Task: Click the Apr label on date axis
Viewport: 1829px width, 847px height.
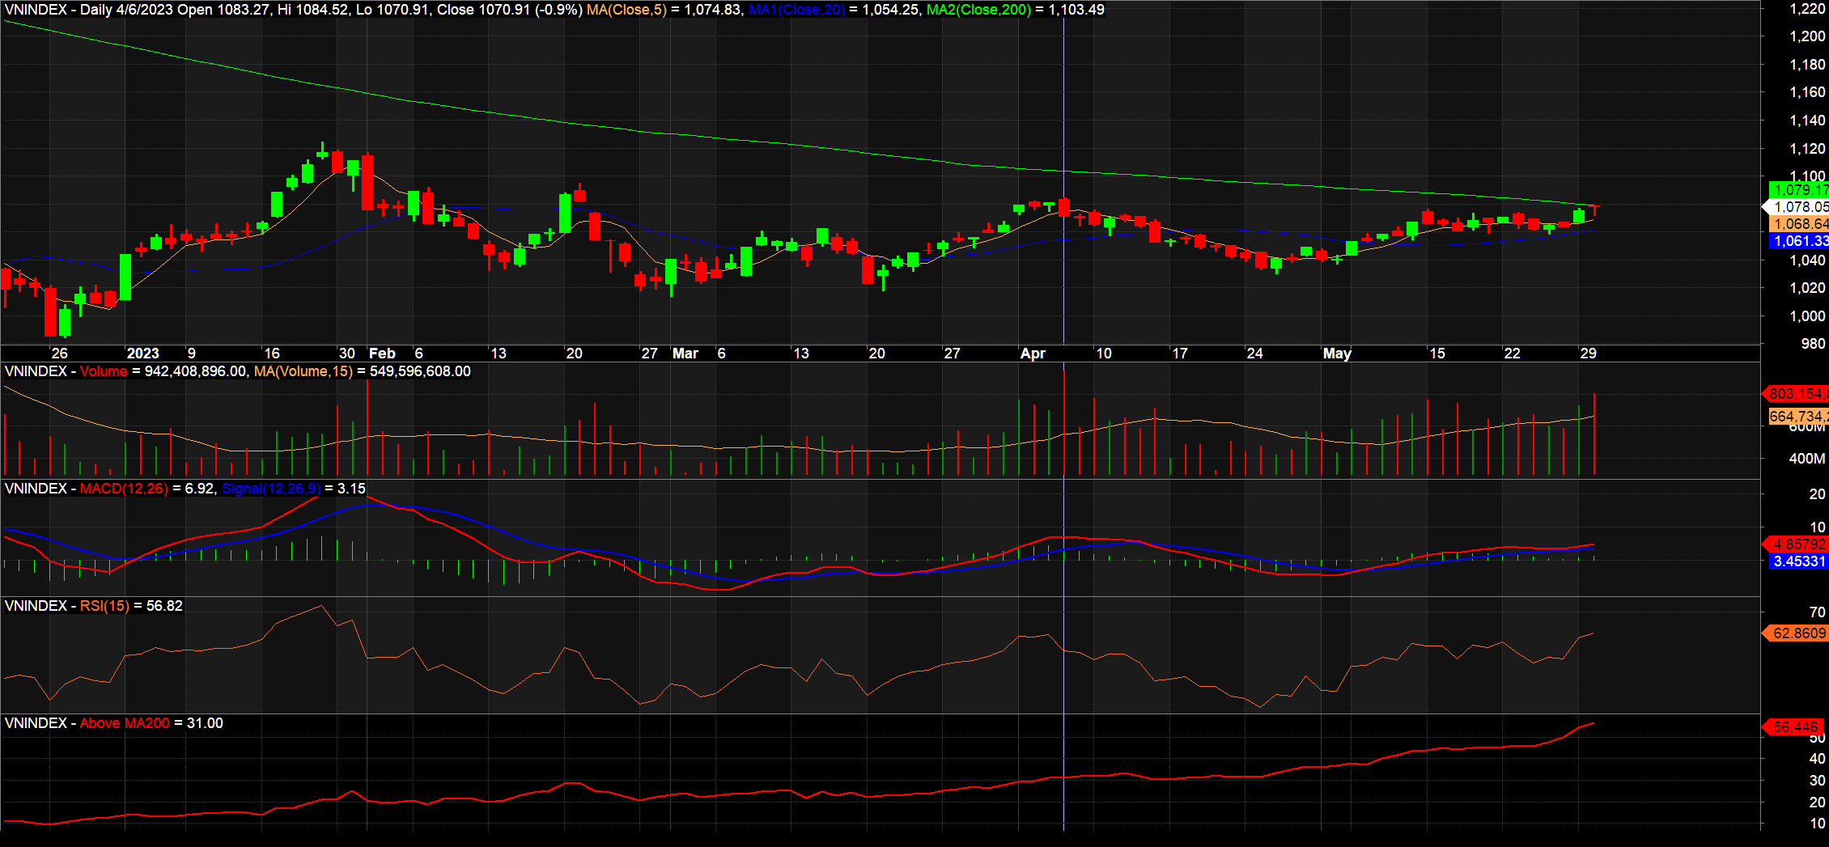Action: tap(1033, 354)
